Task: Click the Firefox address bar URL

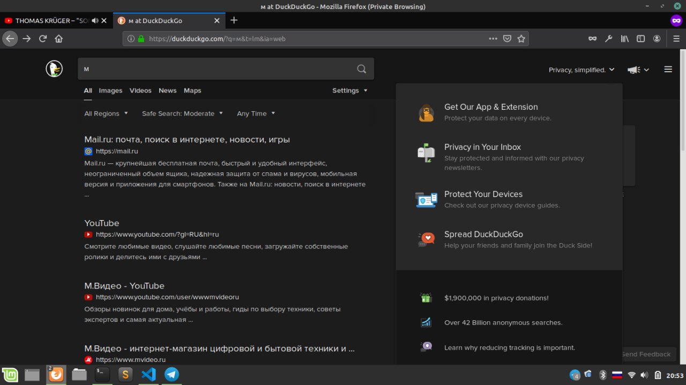Action: [217, 39]
